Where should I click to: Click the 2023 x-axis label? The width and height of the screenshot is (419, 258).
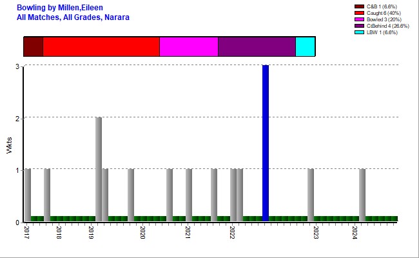click(316, 232)
